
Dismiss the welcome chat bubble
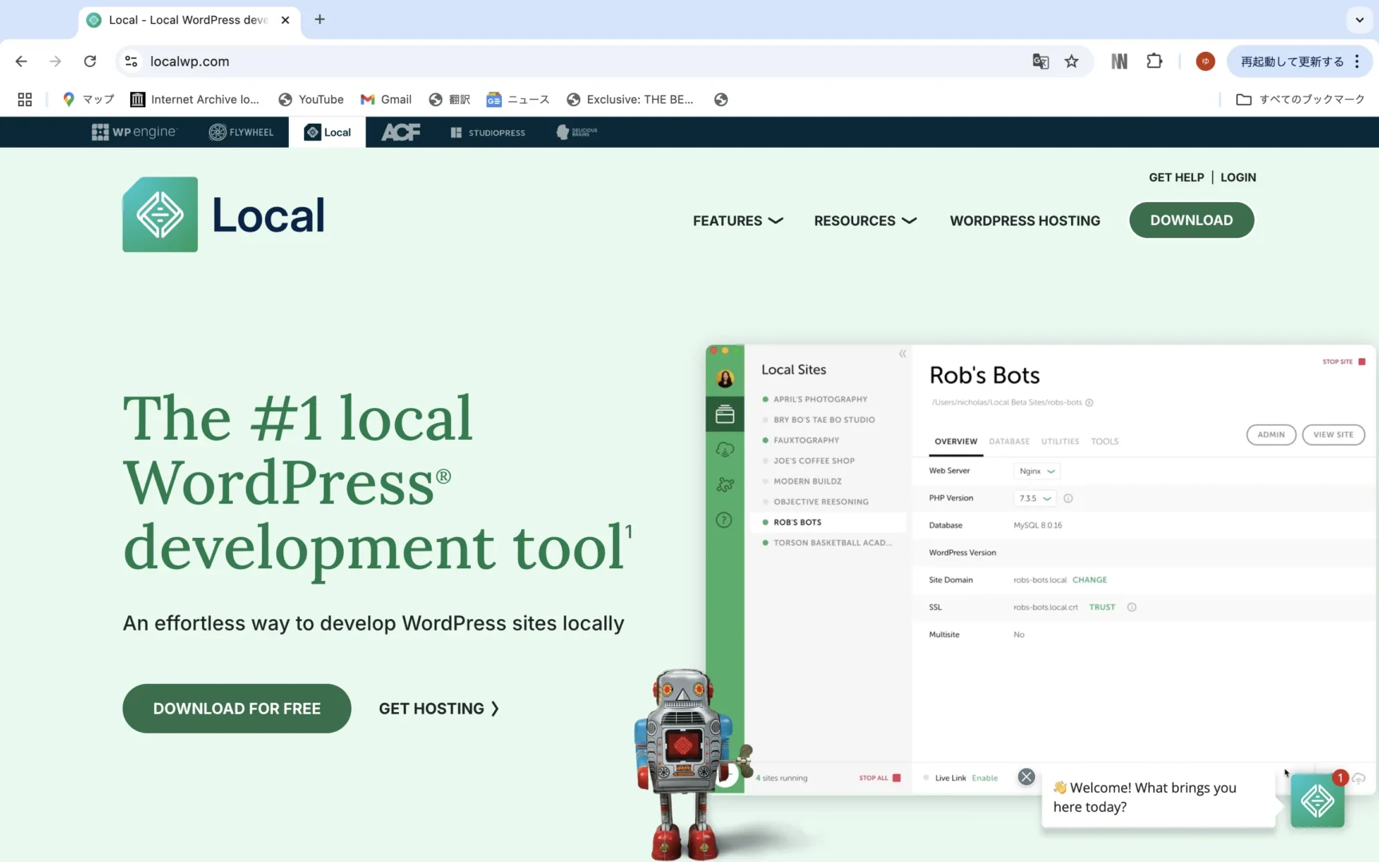click(x=1026, y=777)
